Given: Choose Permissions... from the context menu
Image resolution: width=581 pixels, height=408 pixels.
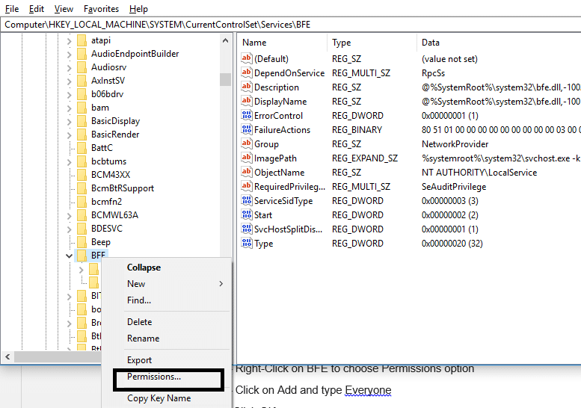Looking at the screenshot, I should (154, 377).
